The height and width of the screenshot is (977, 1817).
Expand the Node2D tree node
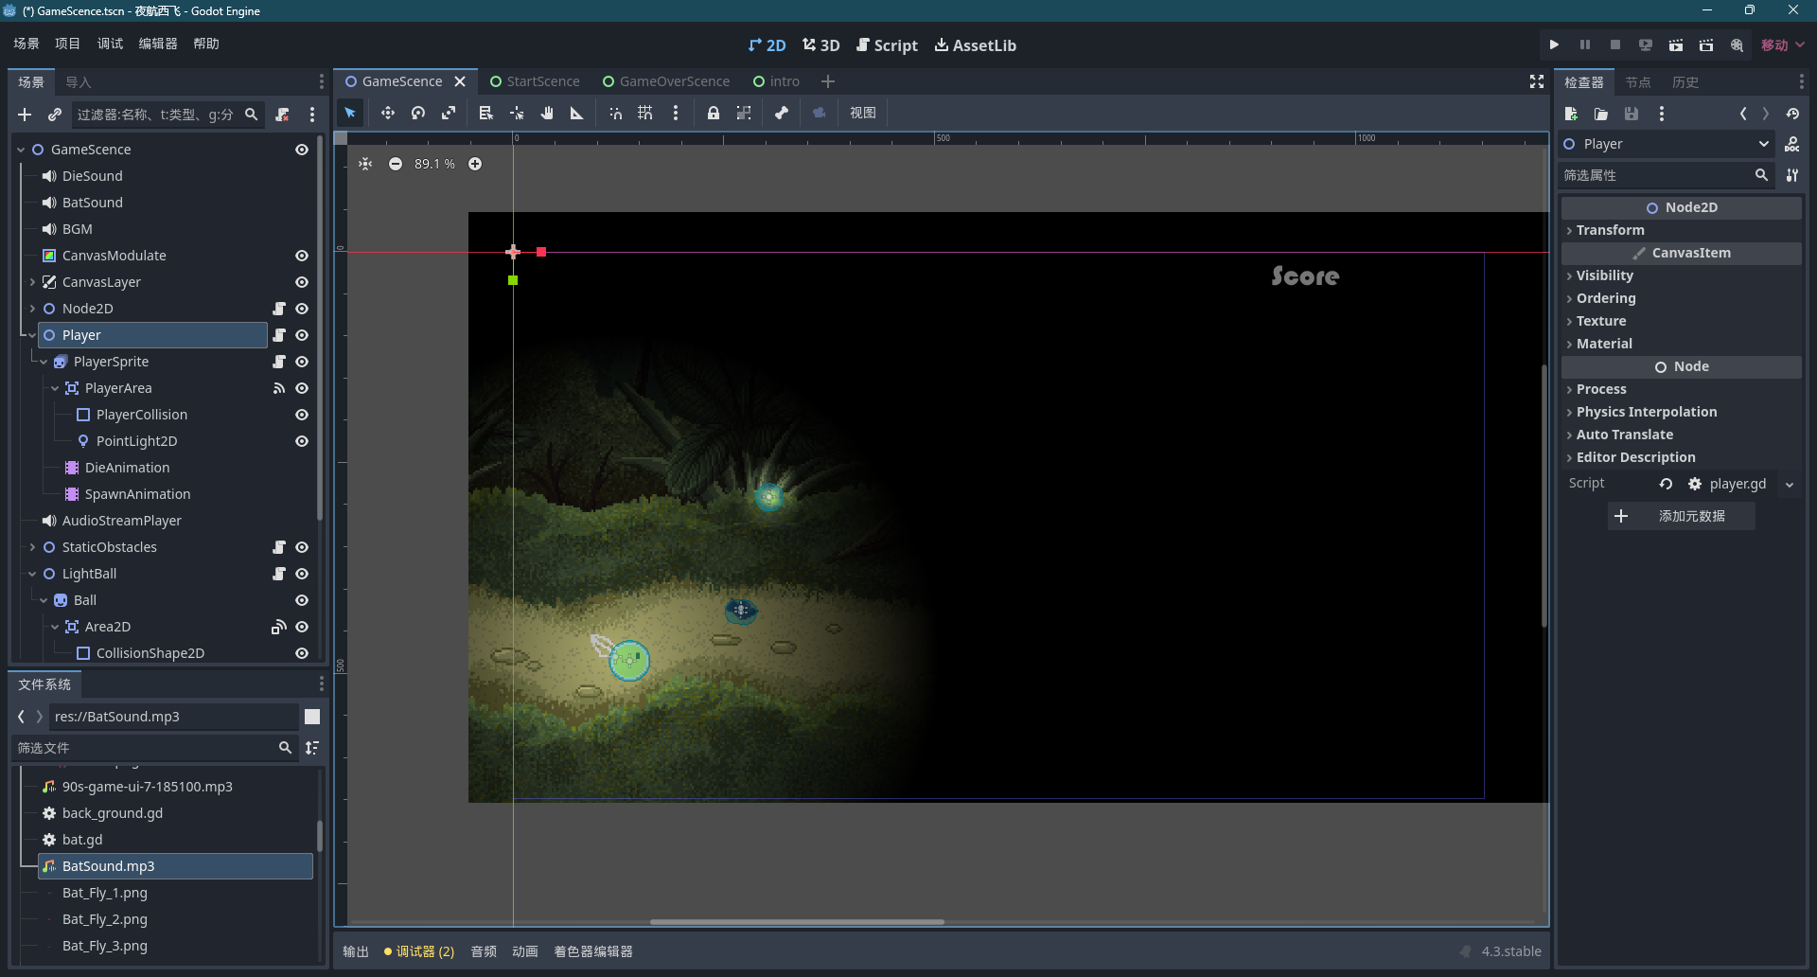pyautogui.click(x=32, y=309)
